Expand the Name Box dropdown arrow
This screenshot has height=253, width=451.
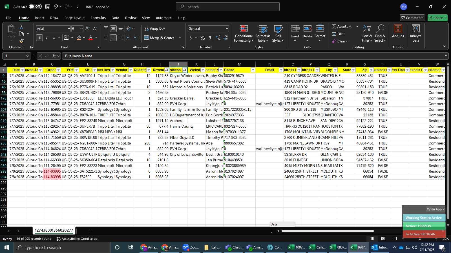point(28,56)
